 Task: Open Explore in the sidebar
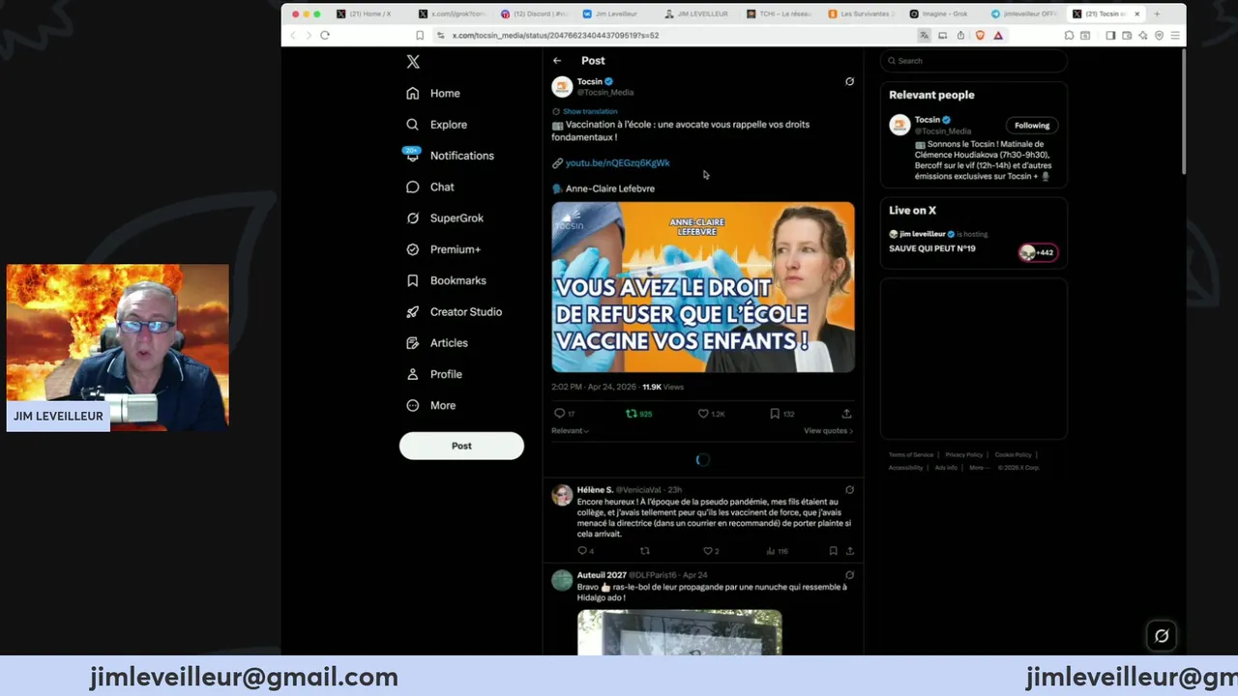click(437, 125)
